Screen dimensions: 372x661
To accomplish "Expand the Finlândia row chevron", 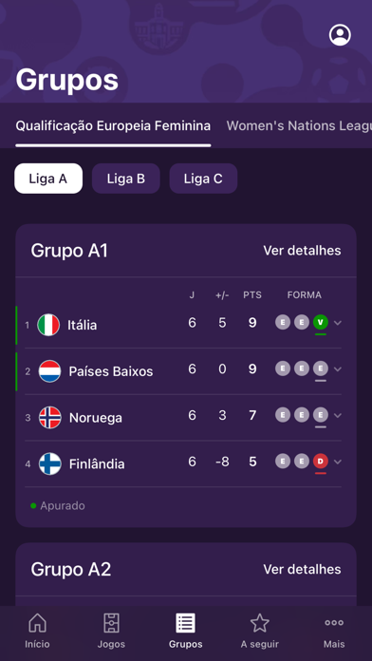I will pyautogui.click(x=338, y=462).
